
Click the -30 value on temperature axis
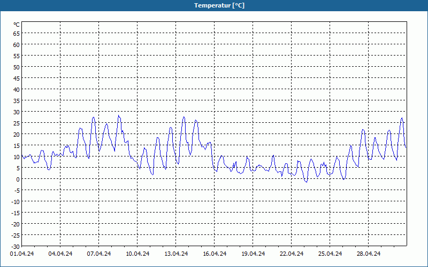click(16, 246)
